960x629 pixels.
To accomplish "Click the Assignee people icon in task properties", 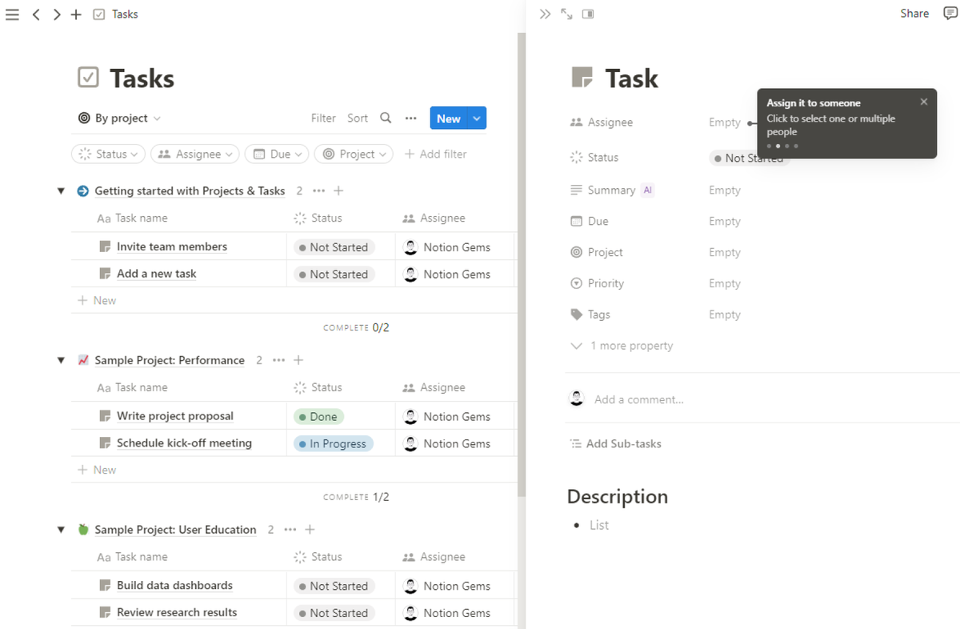I will click(577, 122).
